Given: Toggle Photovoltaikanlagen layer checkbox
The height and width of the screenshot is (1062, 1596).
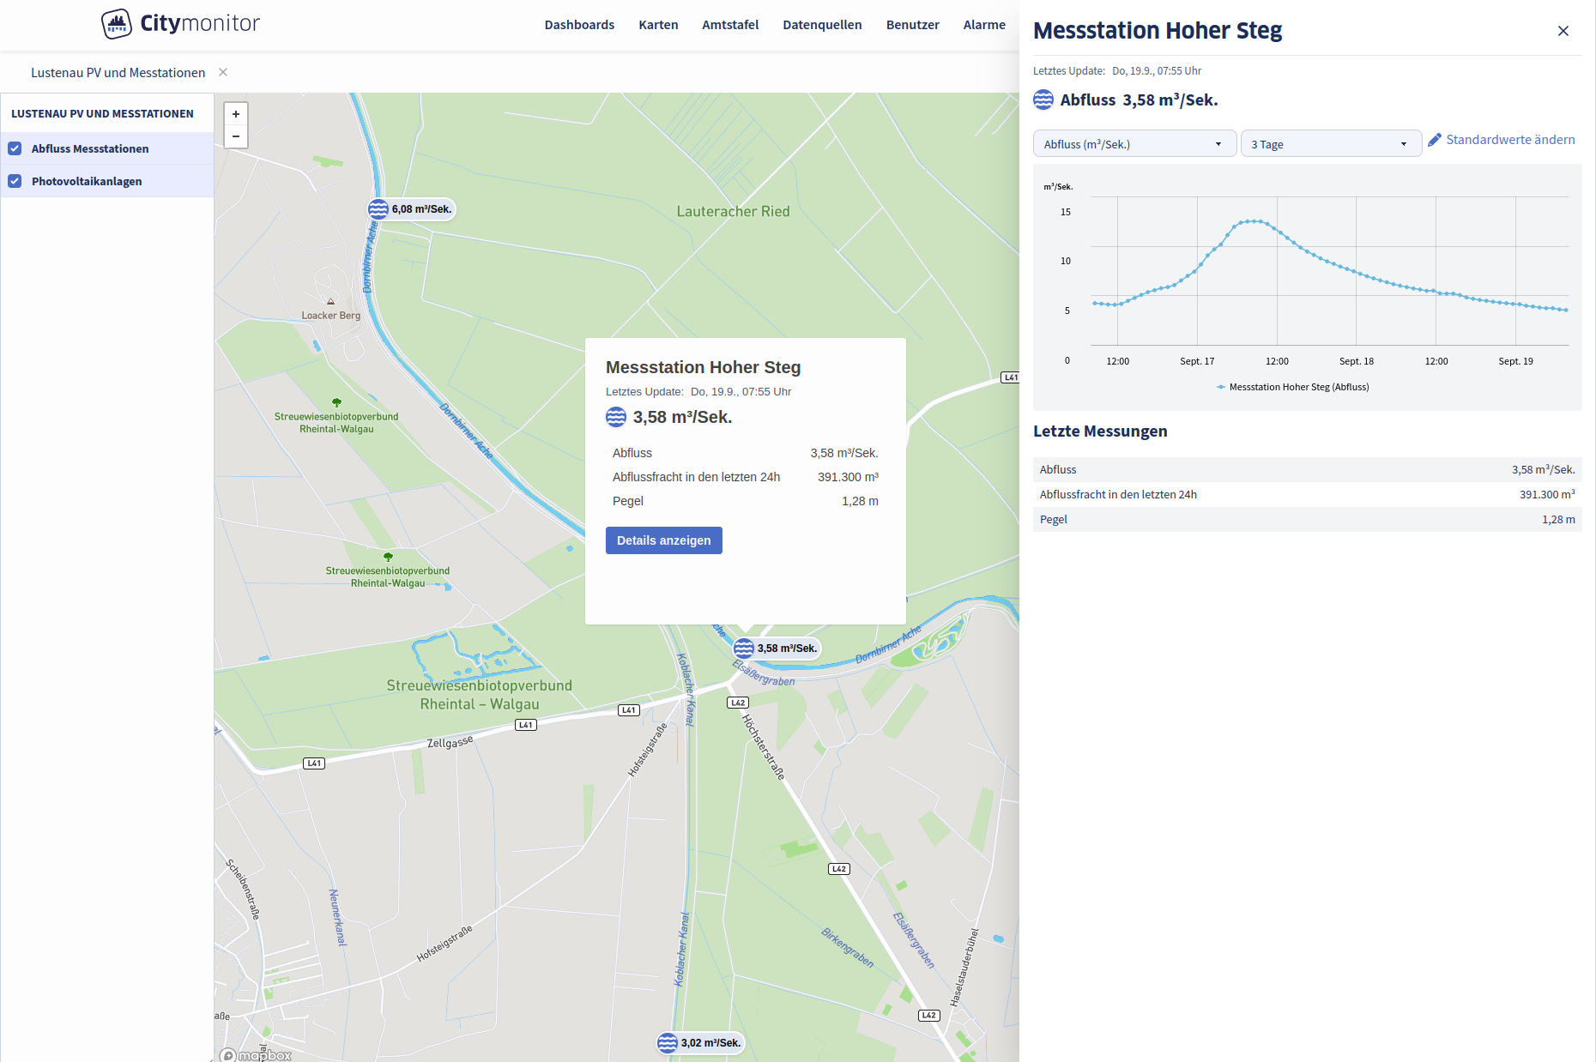Looking at the screenshot, I should tap(15, 181).
